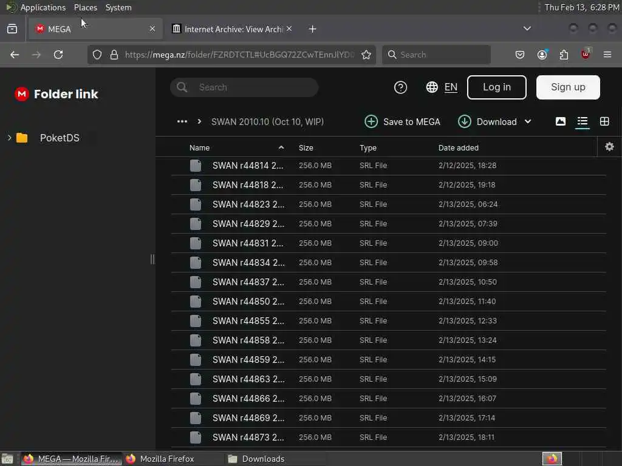Open column settings gear icon

[609, 147]
